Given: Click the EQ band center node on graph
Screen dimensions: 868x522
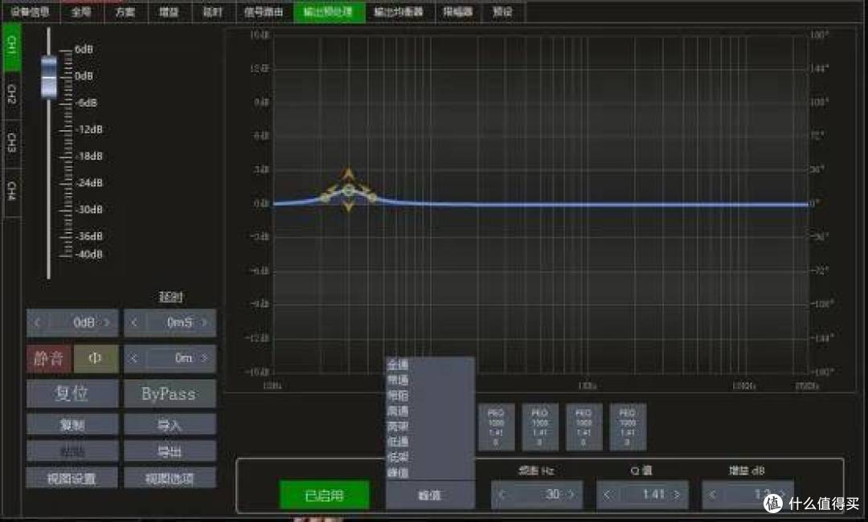Looking at the screenshot, I should pos(348,191).
